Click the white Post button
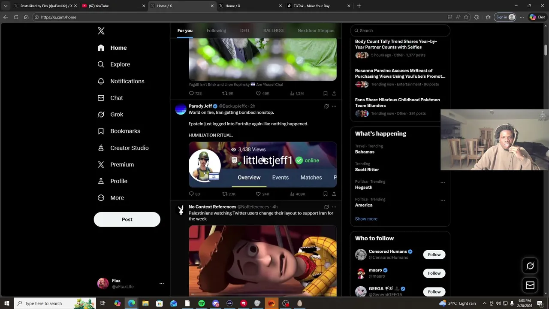The image size is (549, 309). [x=127, y=219]
